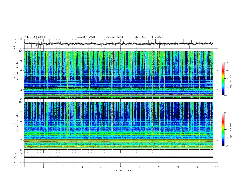Click inside the ch.1 spectrogram panel
The height and width of the screenshot is (188, 244).
[x=119, y=75]
